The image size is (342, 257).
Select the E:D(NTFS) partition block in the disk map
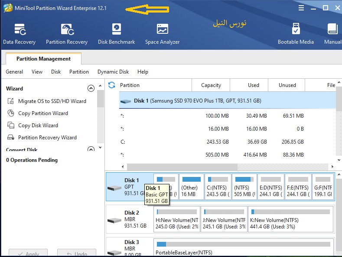(x=270, y=187)
